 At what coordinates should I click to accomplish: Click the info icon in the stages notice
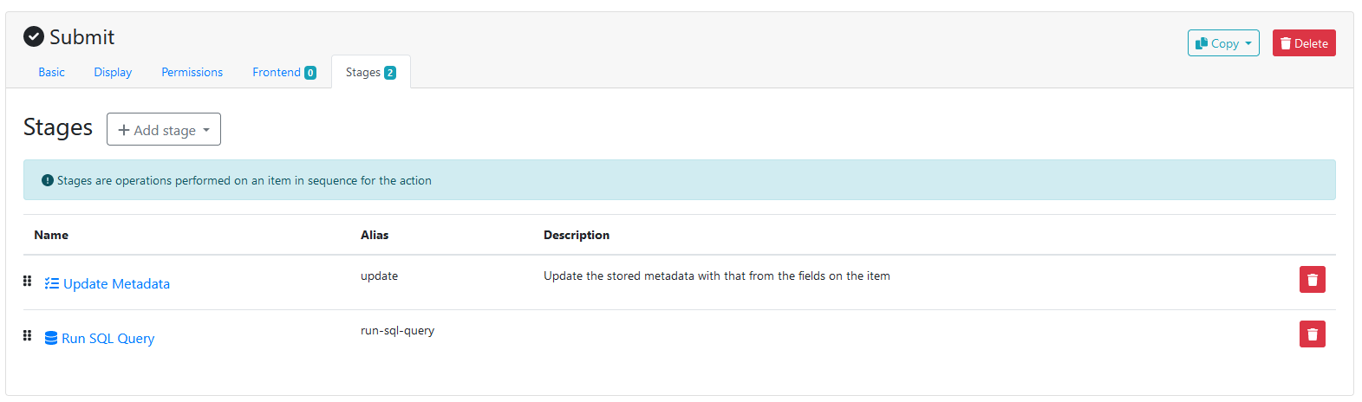point(48,180)
